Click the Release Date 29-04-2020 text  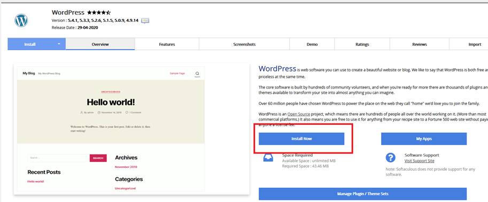pos(75,28)
